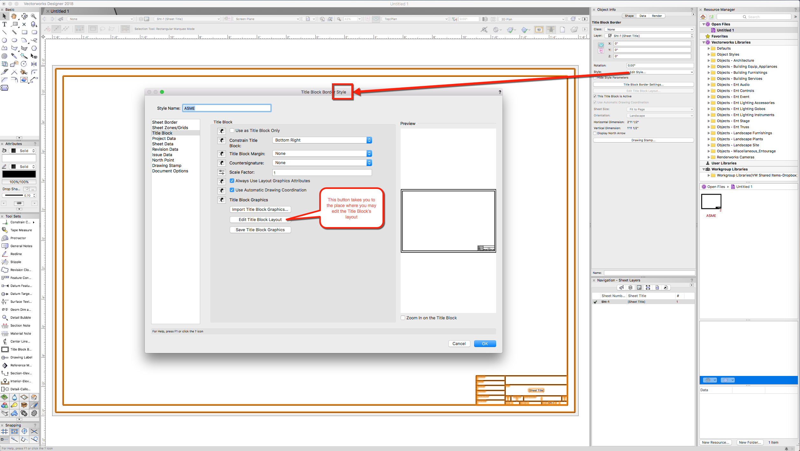Screen dimensions: 800x451
Task: Select the Pan hand tool
Action: coord(14,16)
